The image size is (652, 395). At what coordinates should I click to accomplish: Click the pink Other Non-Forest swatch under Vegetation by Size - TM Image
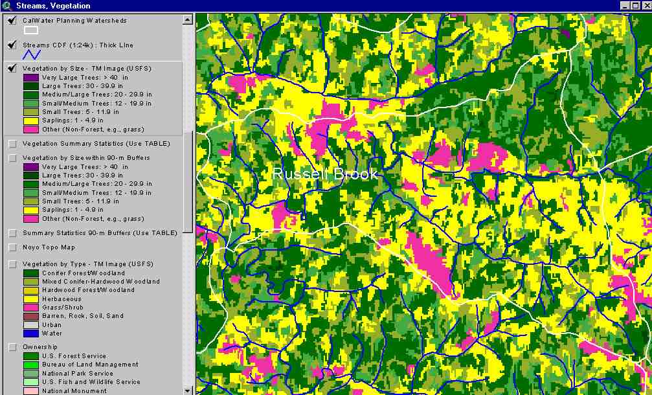coord(31,130)
